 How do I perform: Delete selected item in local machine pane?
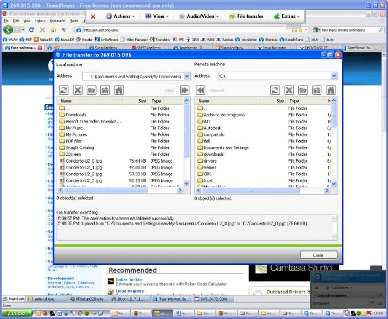[78, 90]
